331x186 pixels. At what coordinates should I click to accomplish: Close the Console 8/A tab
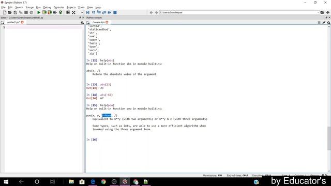pos(107,22)
